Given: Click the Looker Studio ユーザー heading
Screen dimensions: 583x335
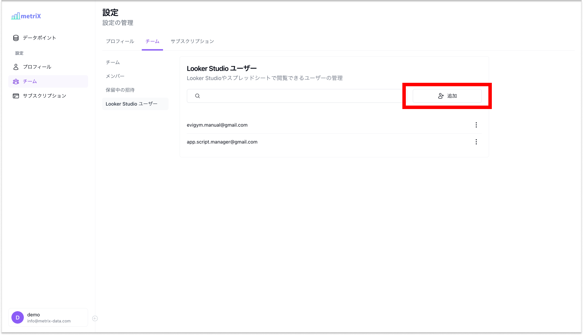Looking at the screenshot, I should point(222,69).
